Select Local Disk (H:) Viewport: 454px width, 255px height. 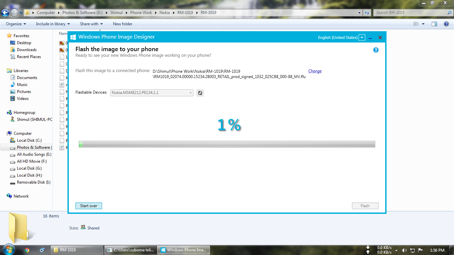click(x=29, y=175)
